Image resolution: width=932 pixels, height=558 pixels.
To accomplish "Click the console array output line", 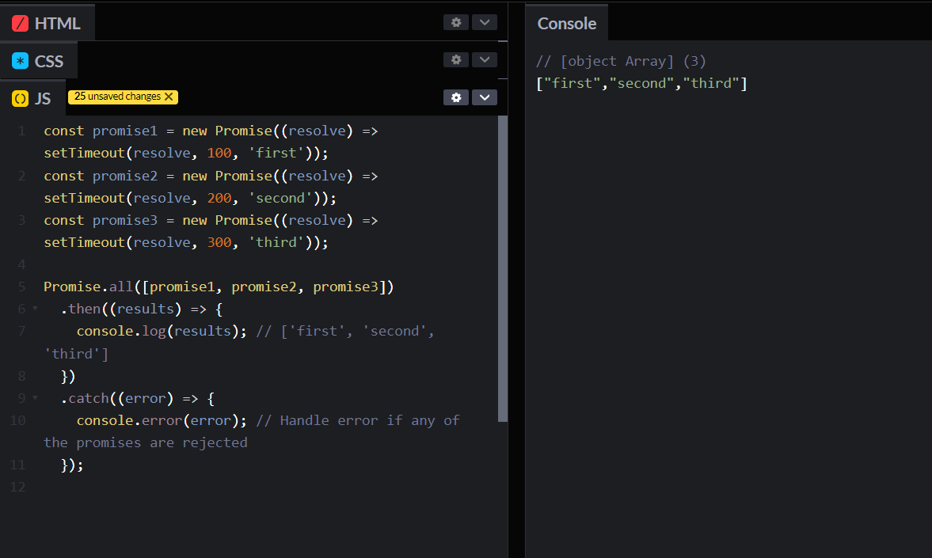I will (641, 83).
